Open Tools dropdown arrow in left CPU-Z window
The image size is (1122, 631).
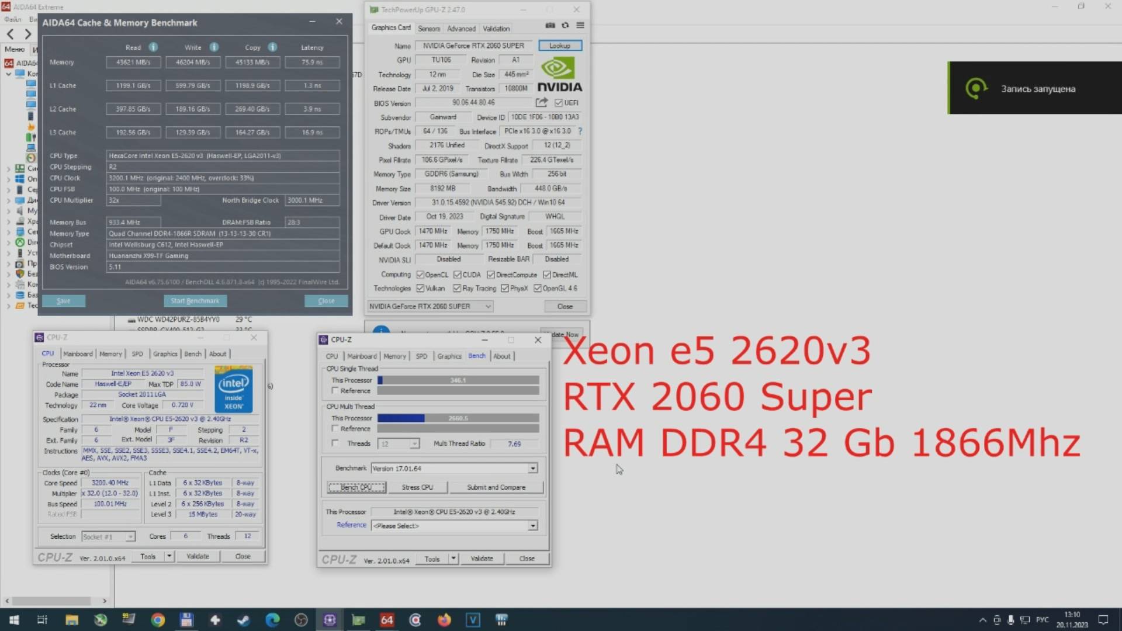pyautogui.click(x=169, y=556)
